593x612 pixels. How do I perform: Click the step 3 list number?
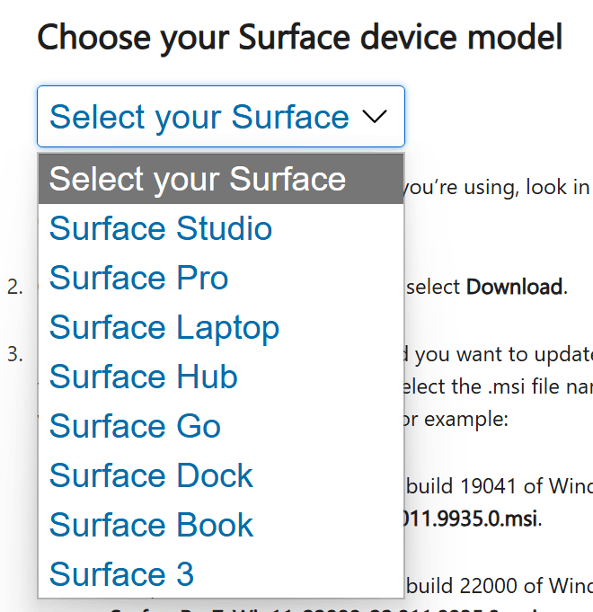pyautogui.click(x=14, y=354)
